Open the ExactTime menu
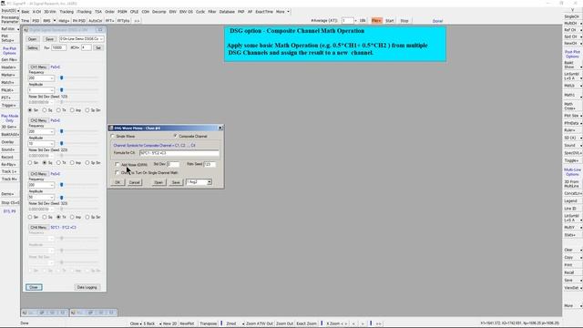Screen dimensions: 583x328 point(264,12)
